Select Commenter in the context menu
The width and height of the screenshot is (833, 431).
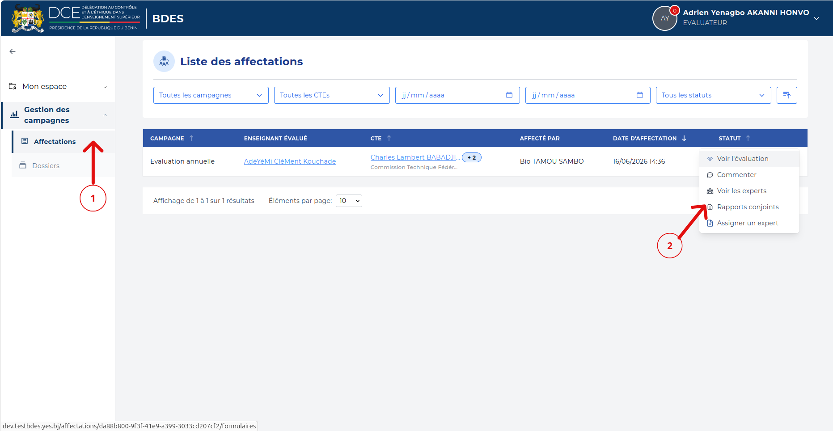tap(749, 175)
